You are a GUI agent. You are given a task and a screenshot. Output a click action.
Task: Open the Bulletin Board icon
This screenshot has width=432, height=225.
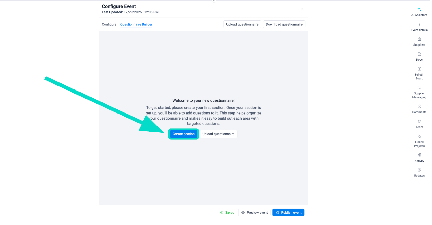419,69
